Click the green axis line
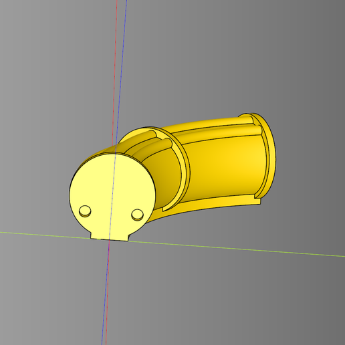The width and height of the screenshot is (345, 345). click(223, 248)
